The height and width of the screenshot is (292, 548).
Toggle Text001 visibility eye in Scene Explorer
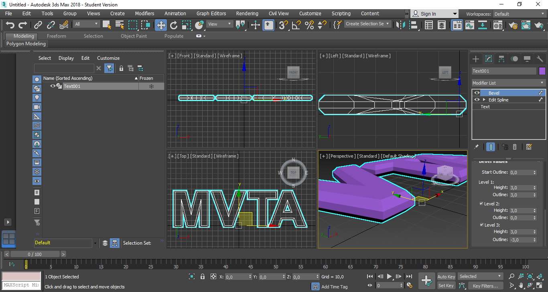click(x=53, y=86)
